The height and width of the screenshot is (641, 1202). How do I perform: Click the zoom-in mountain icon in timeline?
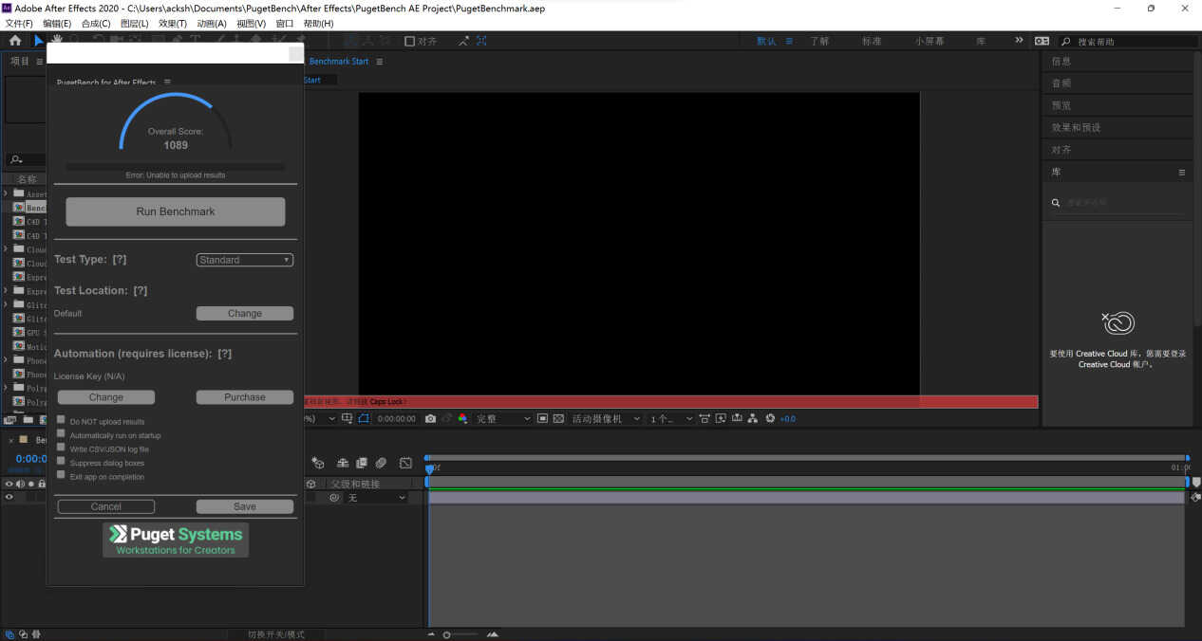click(492, 634)
